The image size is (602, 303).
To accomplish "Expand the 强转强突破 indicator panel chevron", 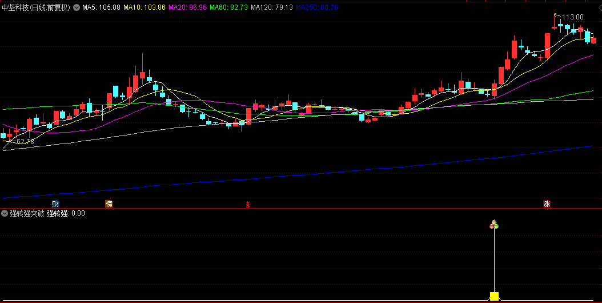I will click(5, 213).
